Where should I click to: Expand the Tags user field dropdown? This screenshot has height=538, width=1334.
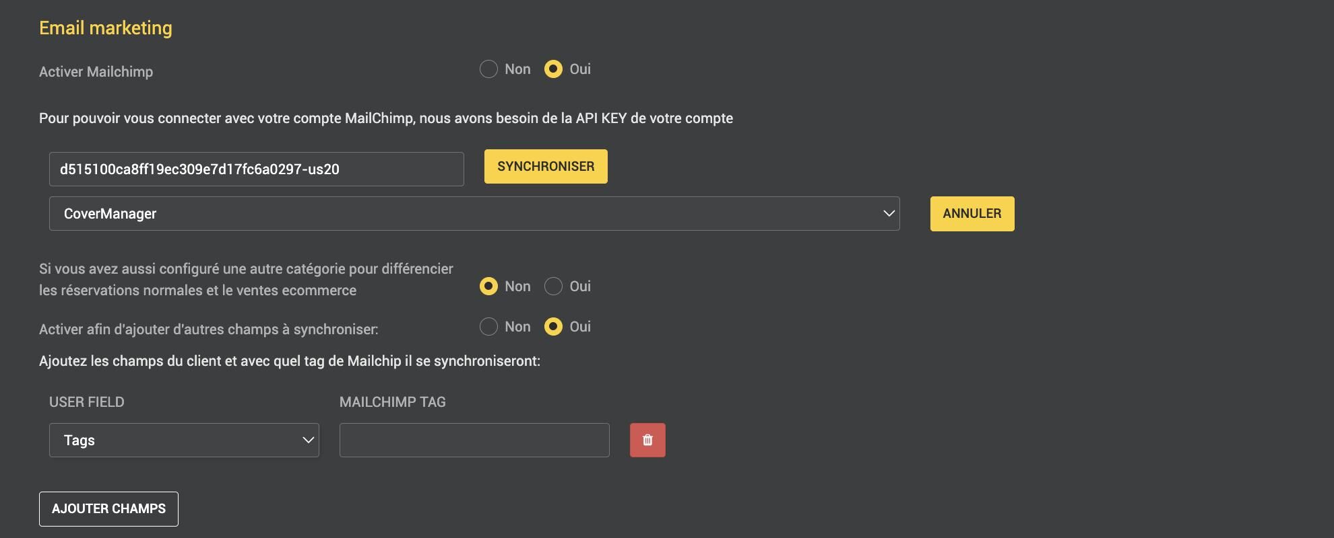184,440
